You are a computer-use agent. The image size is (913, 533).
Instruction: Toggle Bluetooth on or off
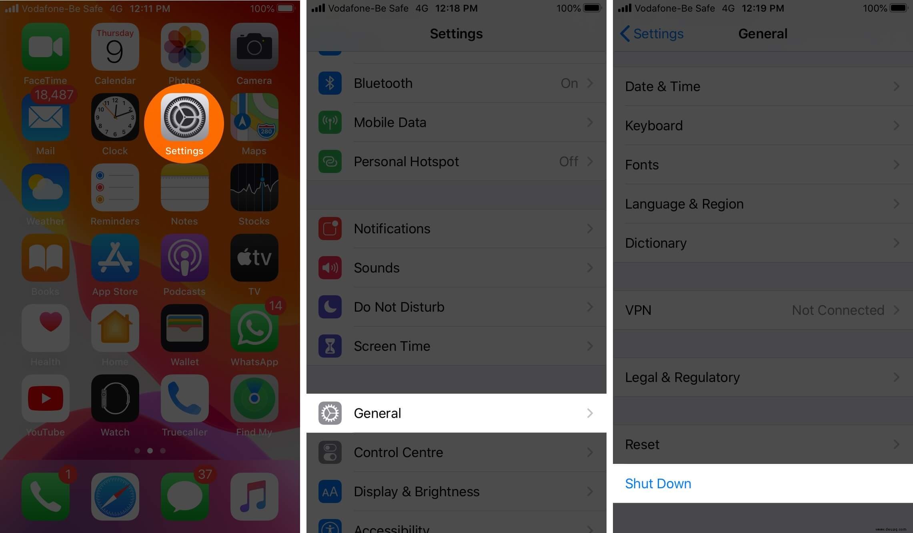point(456,83)
